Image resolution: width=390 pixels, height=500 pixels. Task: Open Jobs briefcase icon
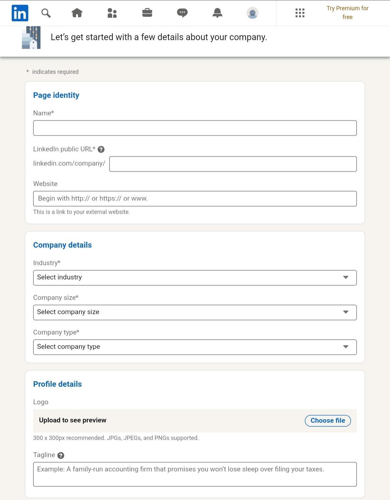coord(147,13)
